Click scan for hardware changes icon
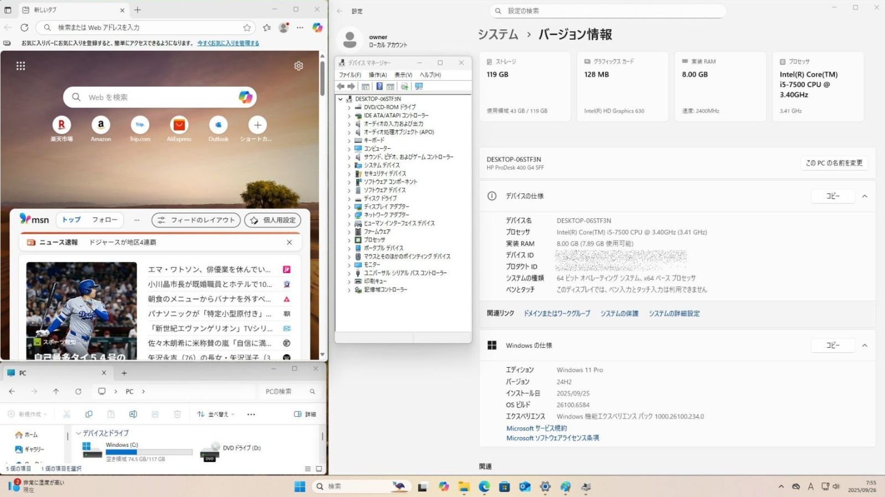Viewport: 885px width, 497px height. 419,86
